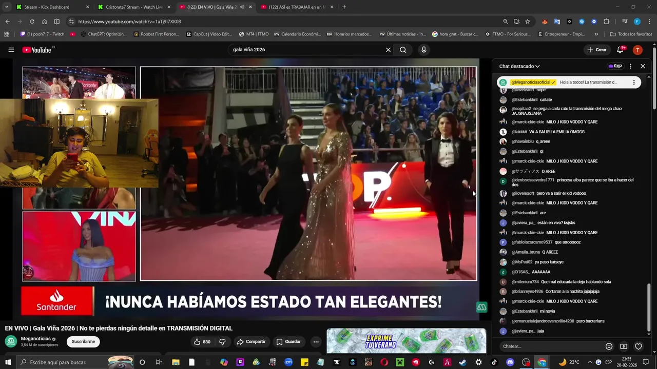Click the pinned Meganoticiasoficial message
This screenshot has width=657, height=369.
[569, 82]
